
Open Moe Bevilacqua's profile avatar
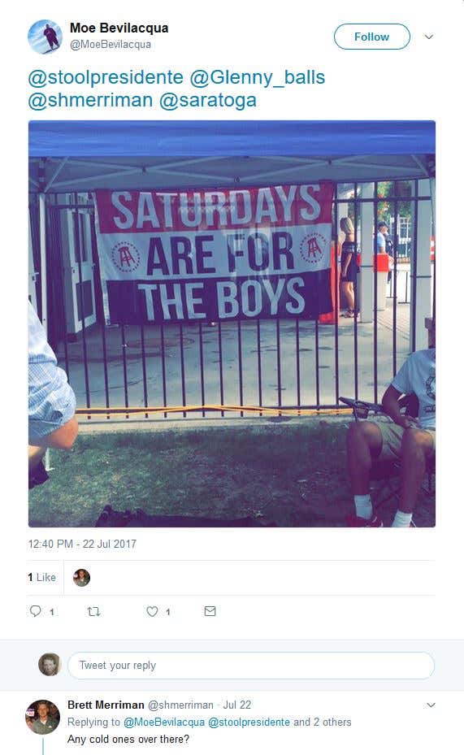pyautogui.click(x=45, y=37)
